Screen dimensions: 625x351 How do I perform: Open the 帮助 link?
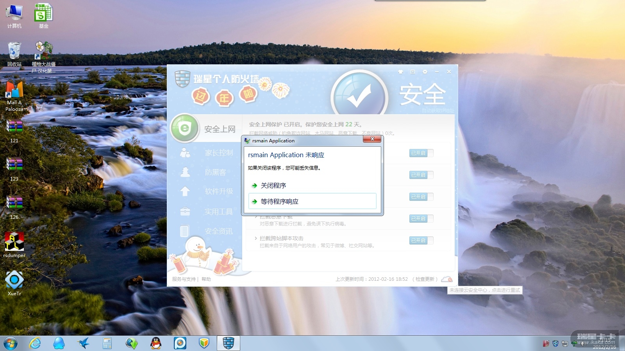click(206, 279)
